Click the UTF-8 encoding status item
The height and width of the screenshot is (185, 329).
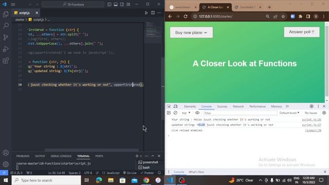click(88, 173)
